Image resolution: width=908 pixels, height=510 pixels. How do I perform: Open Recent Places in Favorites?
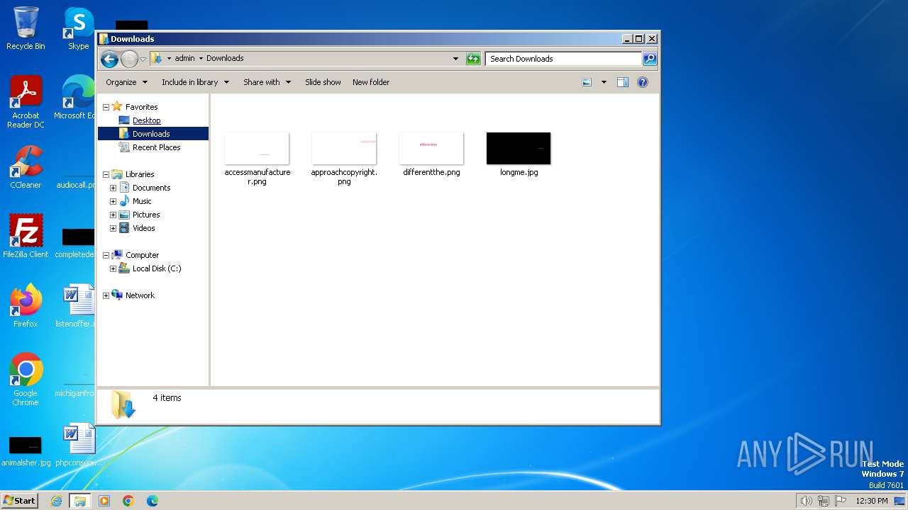click(x=156, y=147)
